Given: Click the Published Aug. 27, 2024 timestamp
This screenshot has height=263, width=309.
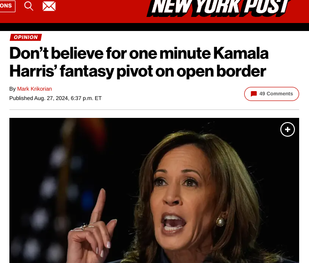Looking at the screenshot, I should [55, 98].
